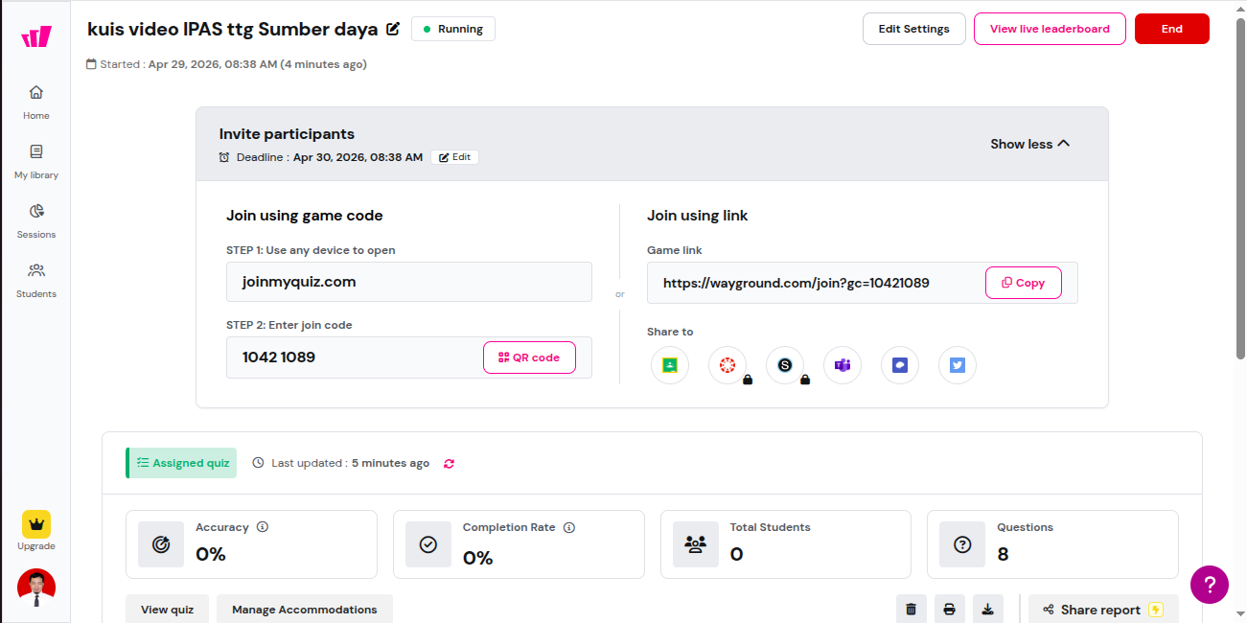Screen dimensions: 1247x623
Task: Download the report
Action: click(x=987, y=610)
